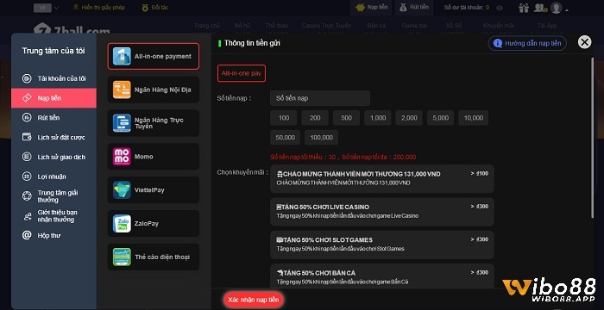
Task: Click the info icon in Hướng dẫn nạp tiền
Action: 498,43
